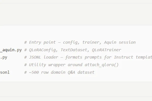Click "Aquin session" at the first comment's end
This screenshot has height=101, width=152.
click(x=120, y=42)
